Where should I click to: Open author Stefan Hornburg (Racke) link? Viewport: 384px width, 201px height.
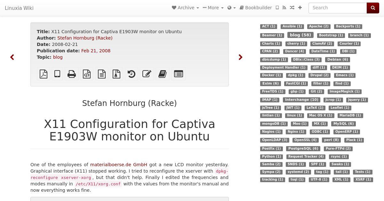click(x=85, y=38)
